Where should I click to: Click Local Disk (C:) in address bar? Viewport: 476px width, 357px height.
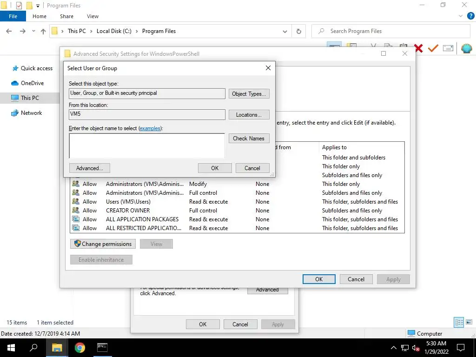pos(114,31)
